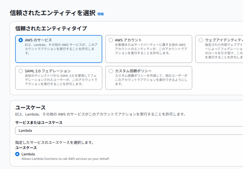
Task: Choose the ウェブアイデンティティ radio option
Action: [201, 40]
